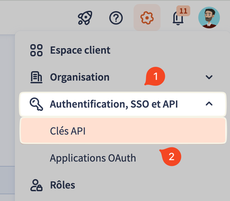
Task: Click the red step marker 2
Action: click(171, 157)
